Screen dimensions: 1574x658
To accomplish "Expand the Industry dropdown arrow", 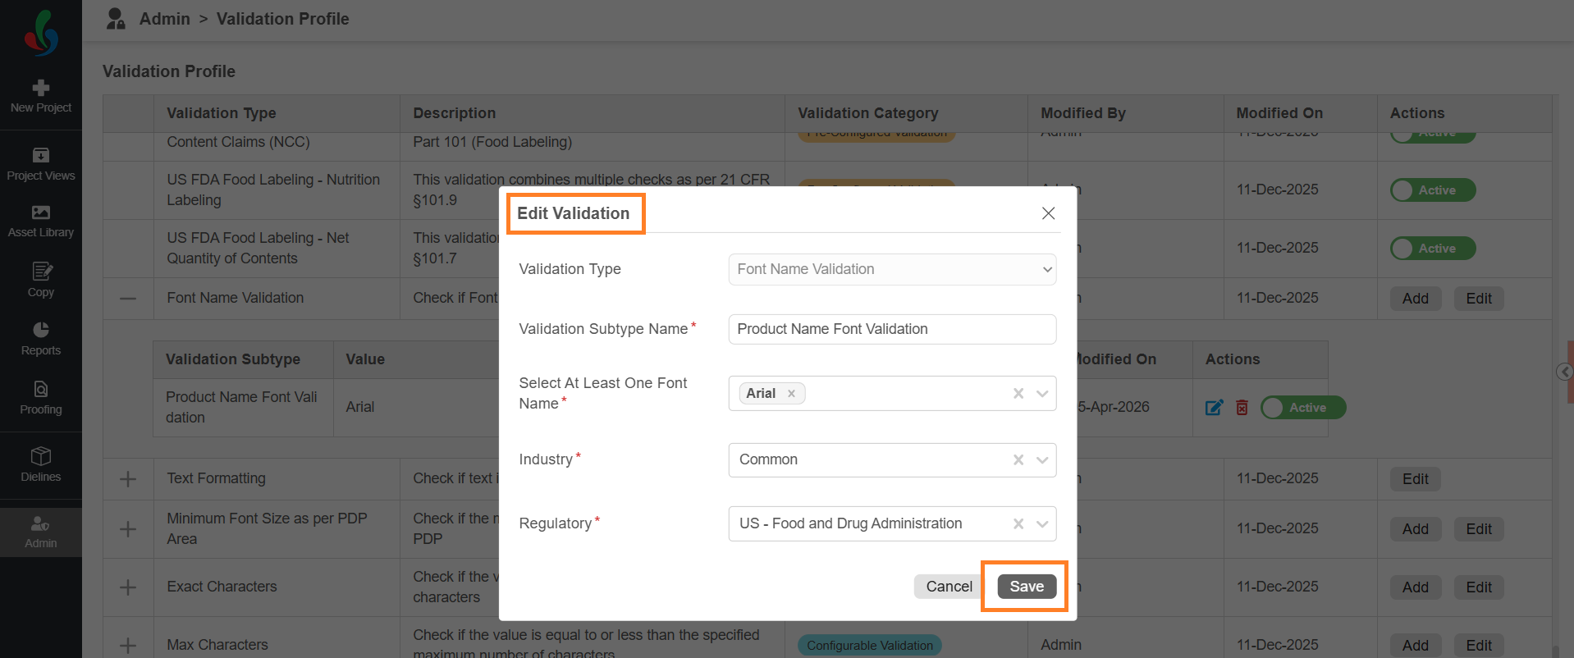I will pos(1042,460).
